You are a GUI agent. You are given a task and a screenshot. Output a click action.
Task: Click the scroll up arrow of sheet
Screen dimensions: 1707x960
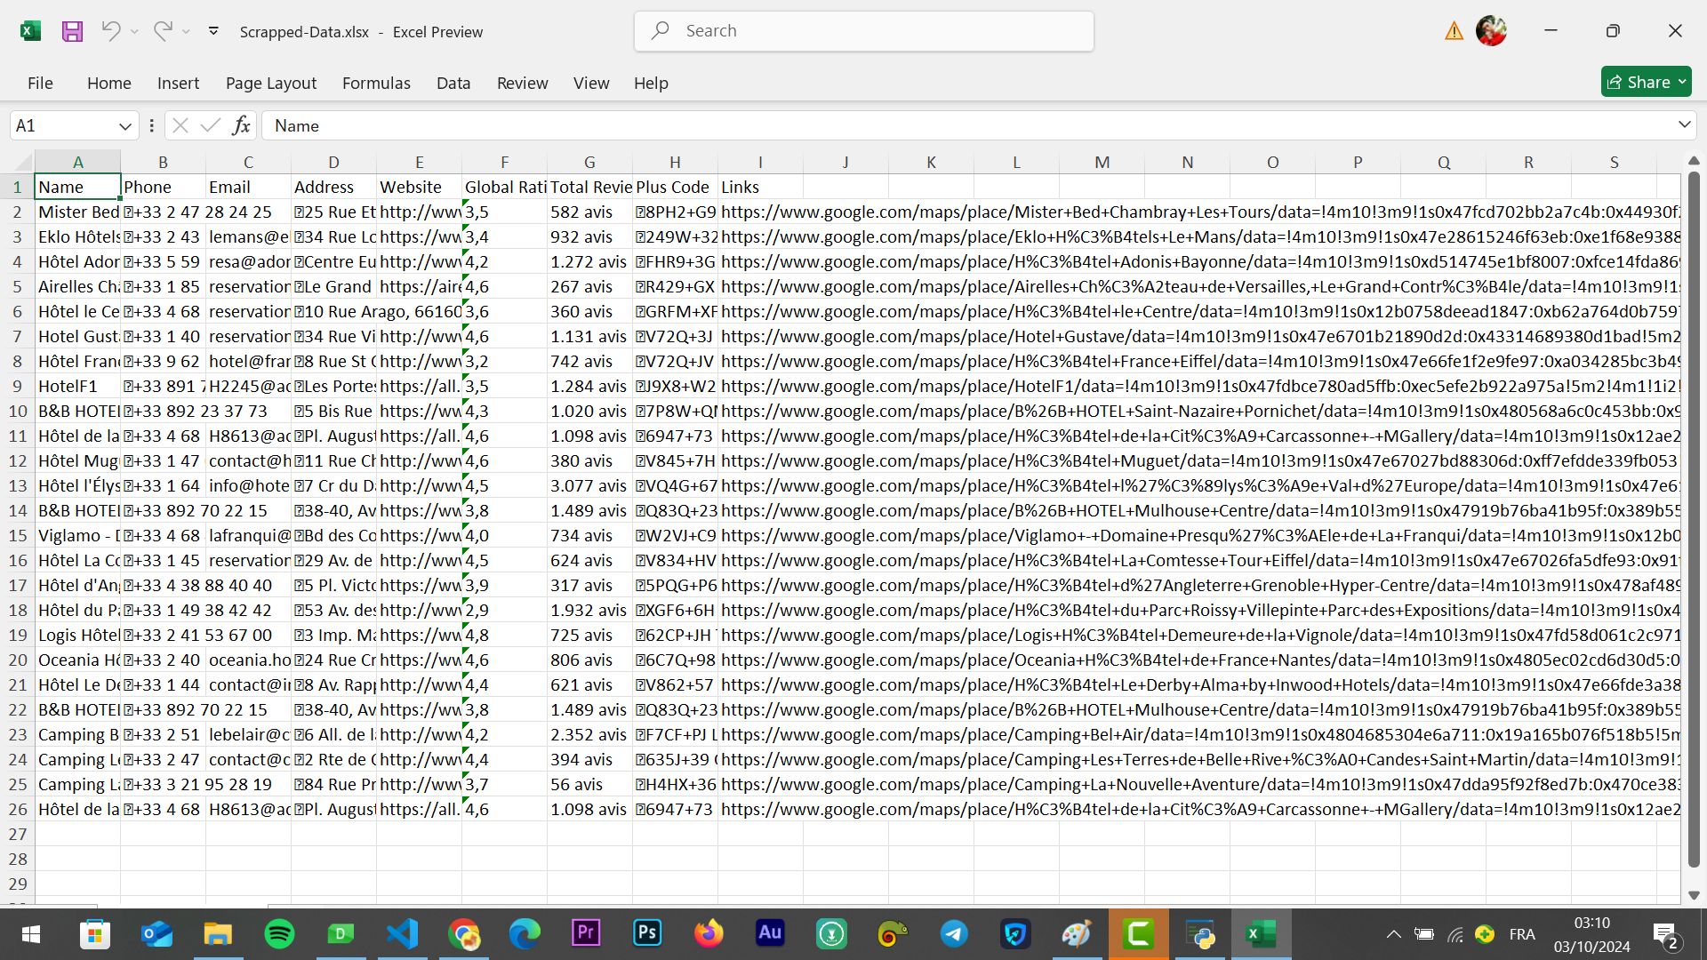(1693, 161)
